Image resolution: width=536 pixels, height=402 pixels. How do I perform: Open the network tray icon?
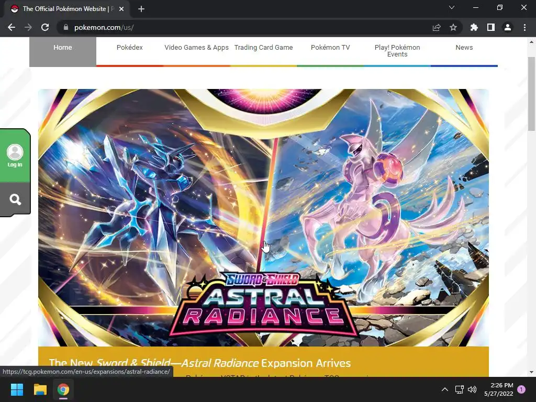point(459,389)
